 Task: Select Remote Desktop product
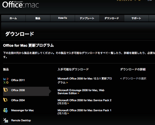21,121
